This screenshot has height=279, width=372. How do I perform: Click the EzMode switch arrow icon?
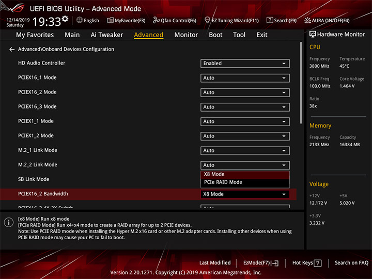(275, 263)
